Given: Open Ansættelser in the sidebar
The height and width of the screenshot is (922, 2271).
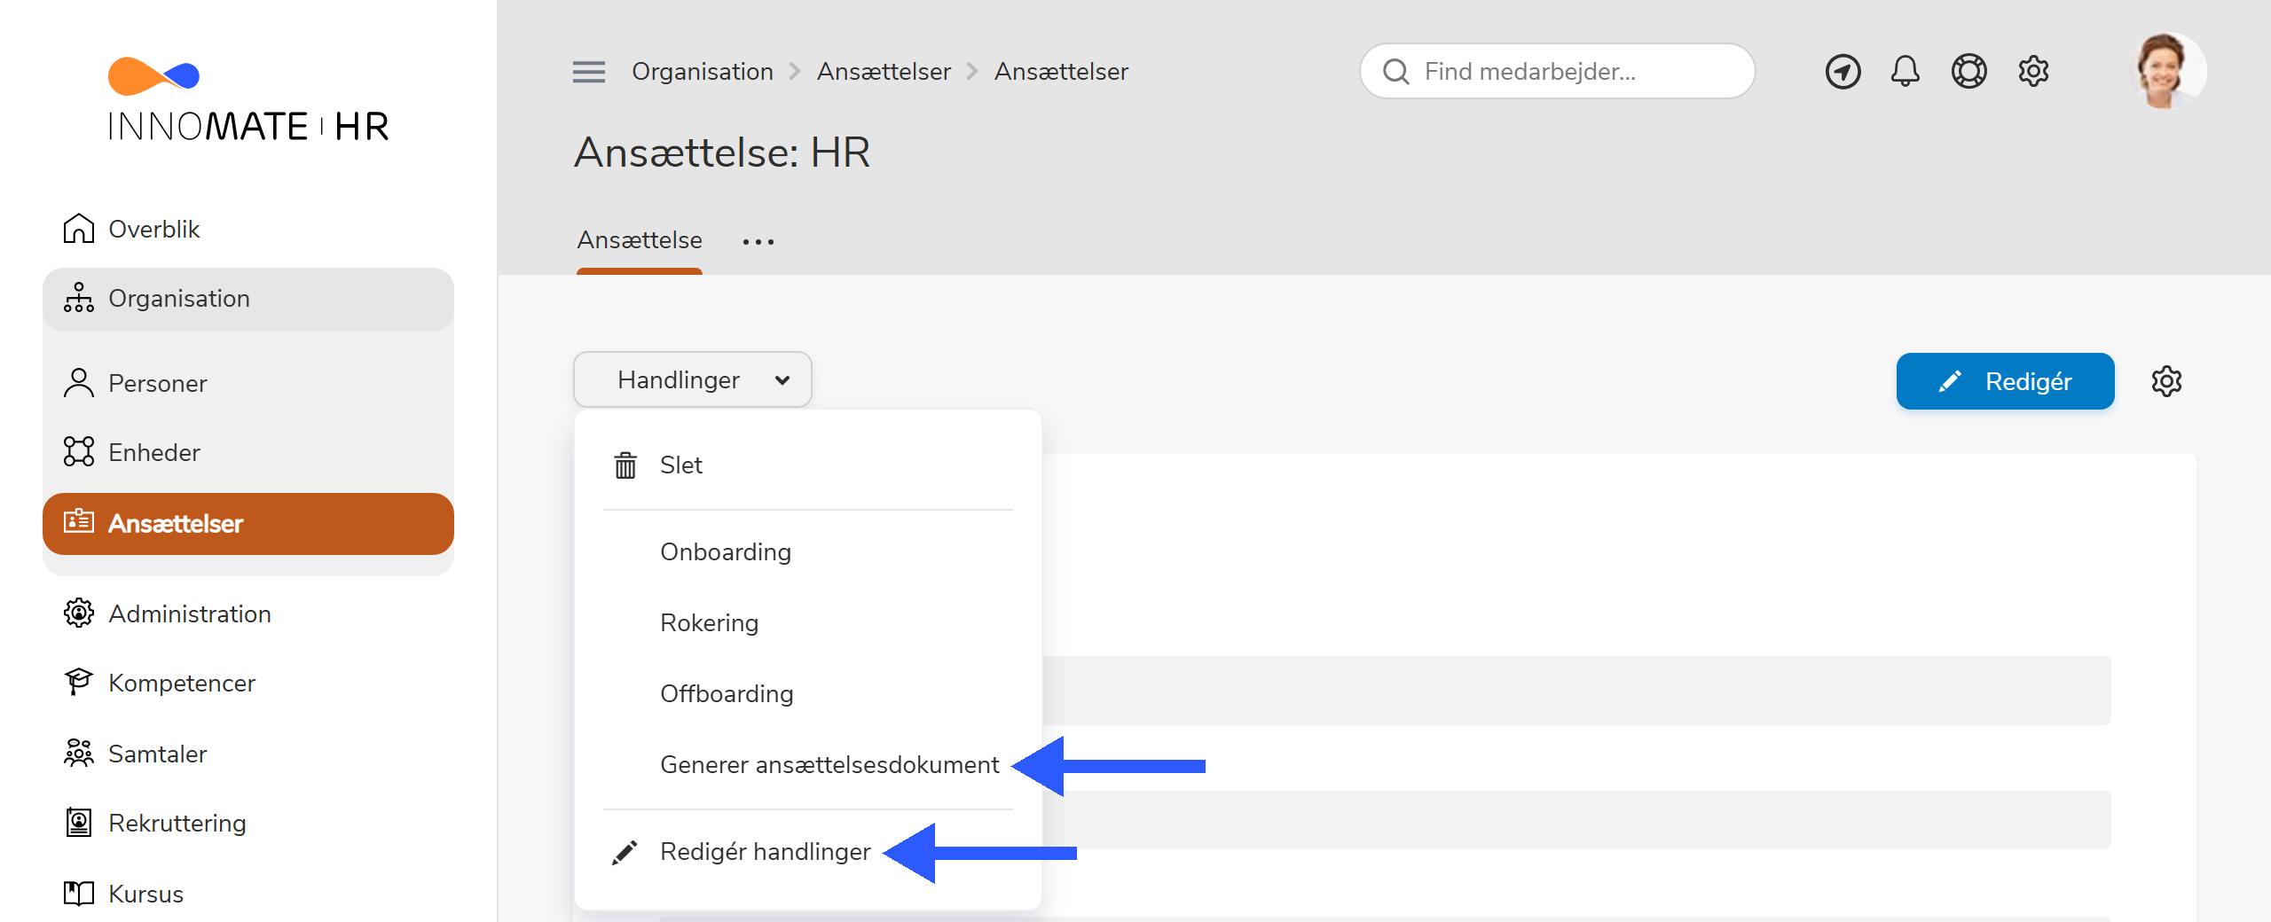Looking at the screenshot, I should tap(248, 523).
